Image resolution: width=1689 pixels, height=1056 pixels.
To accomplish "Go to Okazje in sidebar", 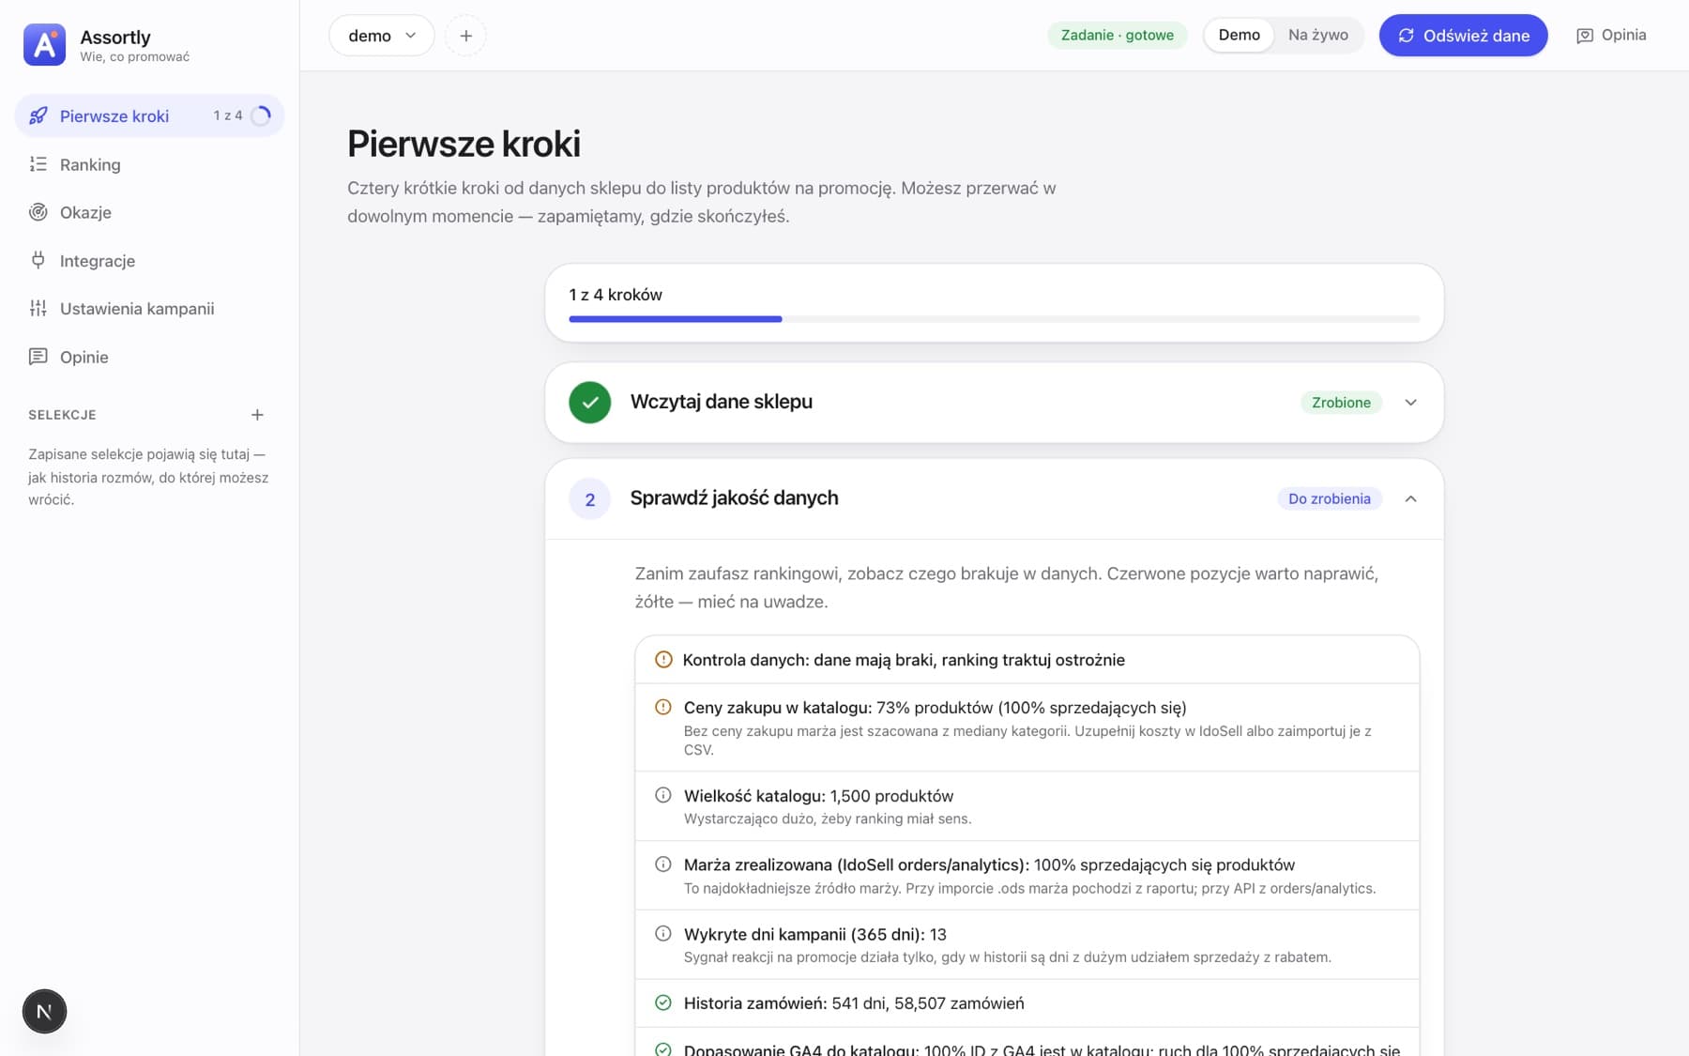I will (x=149, y=212).
